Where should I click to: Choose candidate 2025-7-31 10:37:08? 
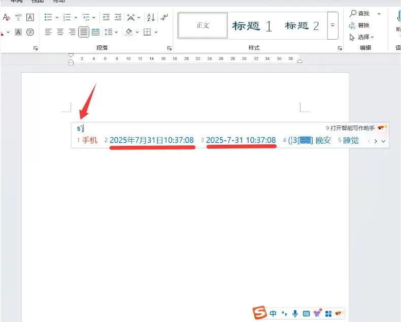tap(239, 140)
